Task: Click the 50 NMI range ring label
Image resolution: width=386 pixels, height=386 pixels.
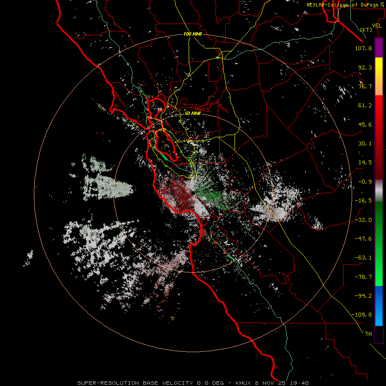Action: click(193, 114)
